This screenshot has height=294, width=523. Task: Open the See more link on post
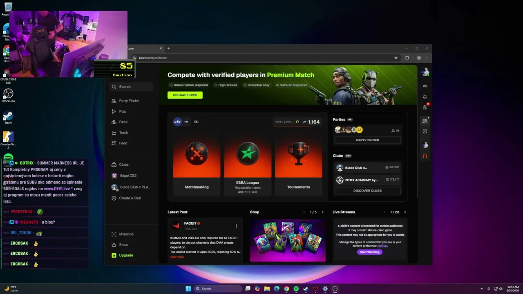[x=177, y=257]
